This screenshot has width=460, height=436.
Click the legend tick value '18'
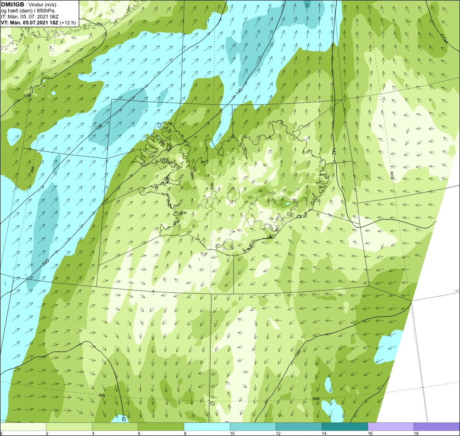[416, 433]
